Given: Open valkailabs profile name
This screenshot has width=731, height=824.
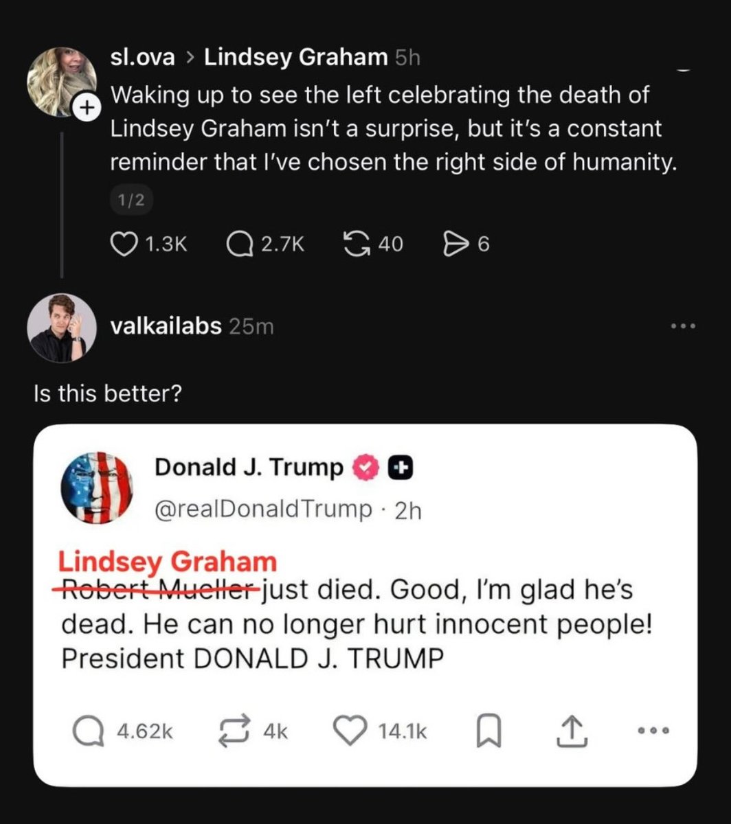Looking at the screenshot, I should [x=166, y=326].
